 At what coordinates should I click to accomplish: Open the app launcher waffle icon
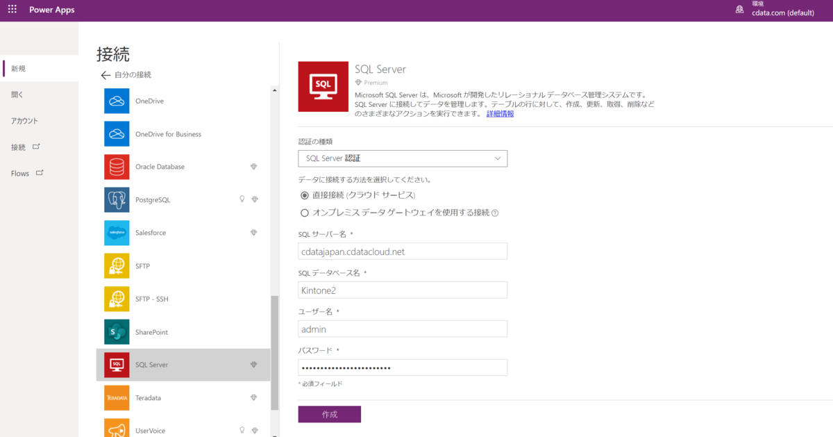pos(12,10)
